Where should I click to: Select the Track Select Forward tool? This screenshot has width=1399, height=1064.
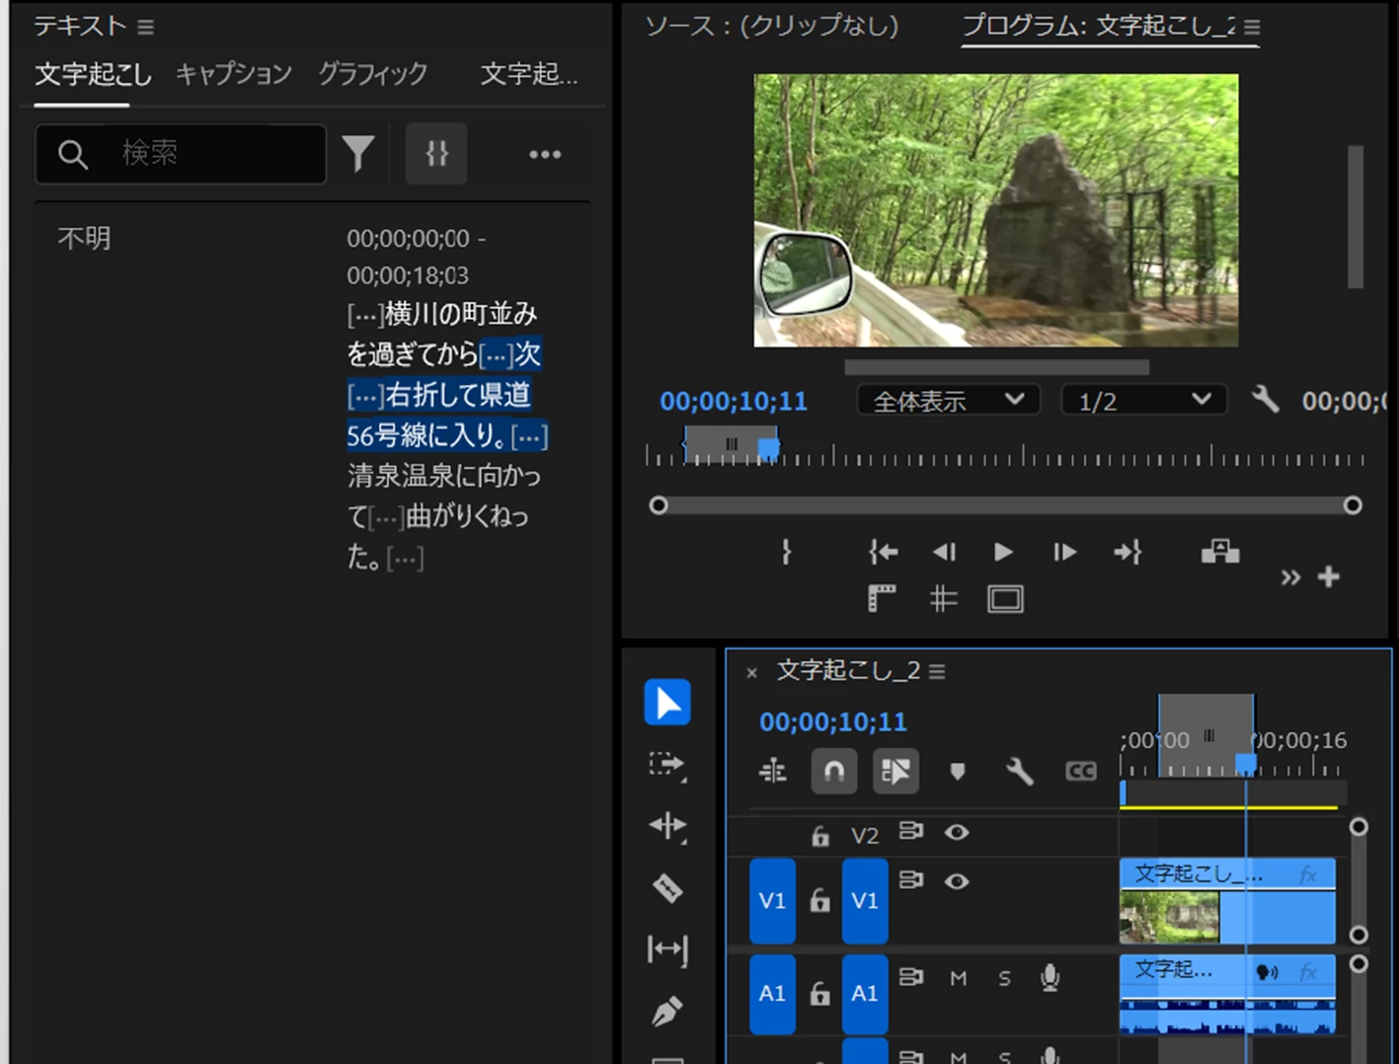click(x=666, y=765)
